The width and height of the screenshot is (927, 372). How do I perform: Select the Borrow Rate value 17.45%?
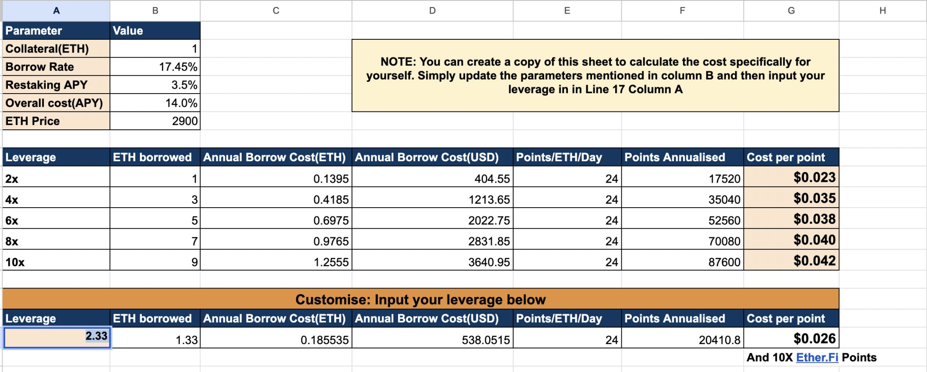coord(155,66)
